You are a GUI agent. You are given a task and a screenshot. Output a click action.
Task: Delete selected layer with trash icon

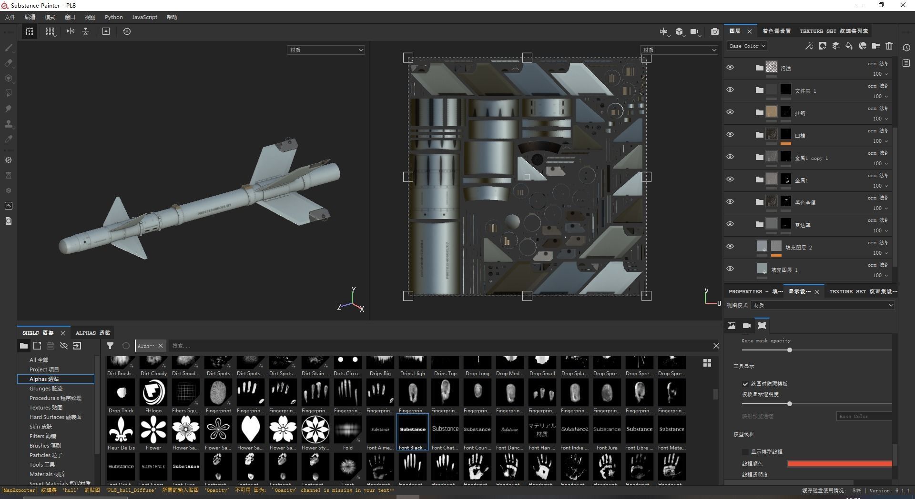[x=889, y=46]
